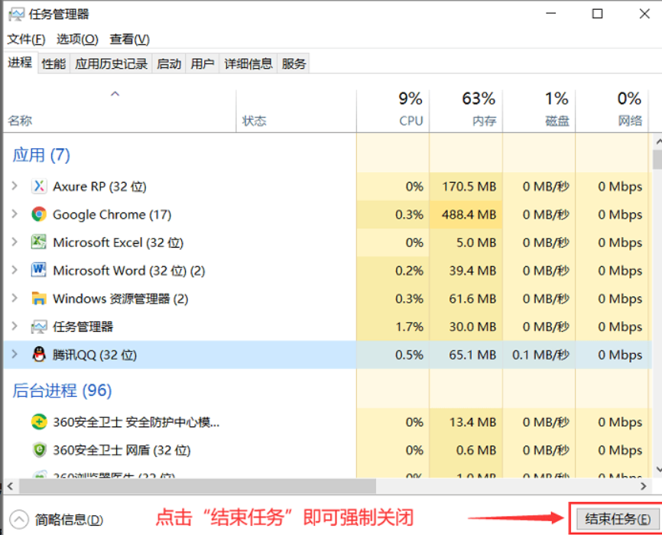The height and width of the screenshot is (535, 662).
Task: Select the Microsoft Excel icon
Action: point(39,242)
